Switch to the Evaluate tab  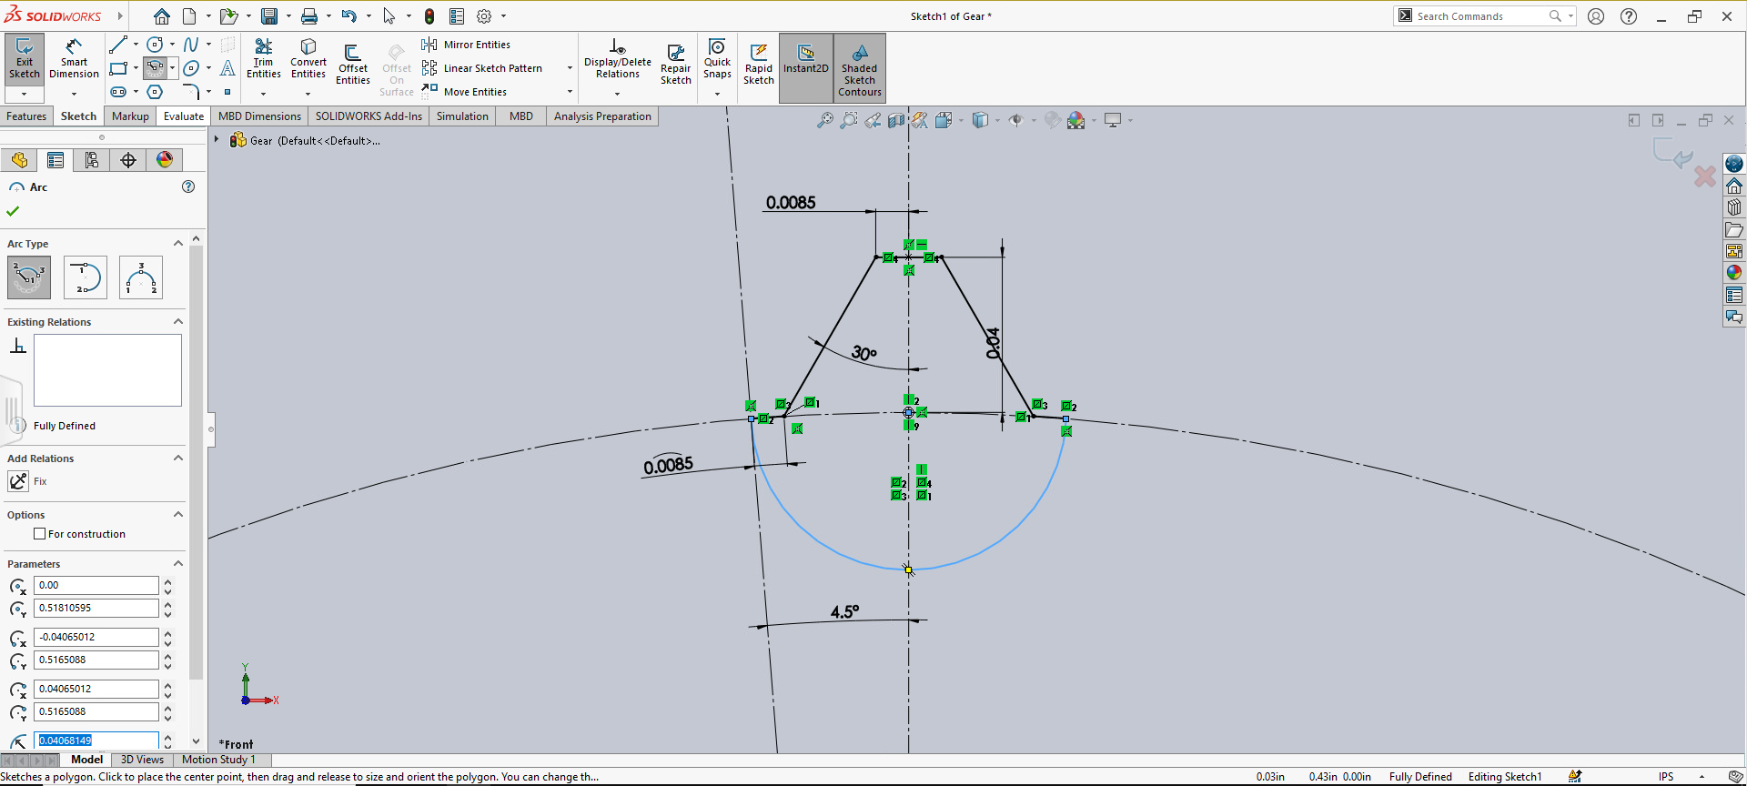tap(183, 116)
